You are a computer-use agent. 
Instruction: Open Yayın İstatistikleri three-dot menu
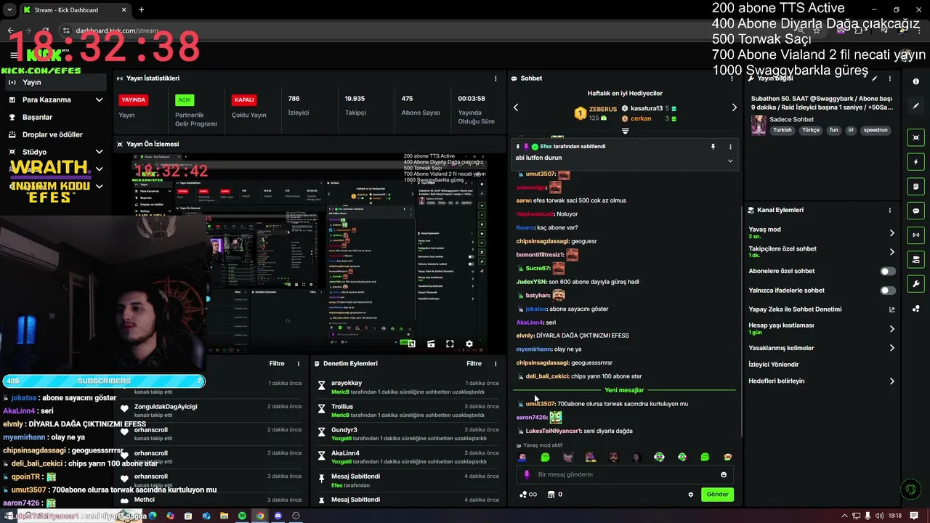click(496, 78)
